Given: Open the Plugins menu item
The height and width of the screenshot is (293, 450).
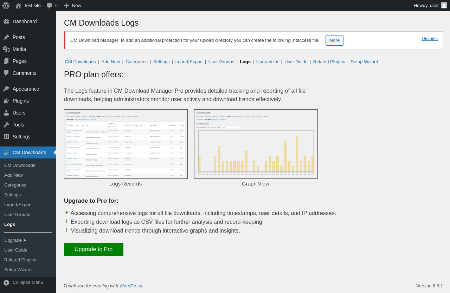Looking at the screenshot, I should pos(28,101).
